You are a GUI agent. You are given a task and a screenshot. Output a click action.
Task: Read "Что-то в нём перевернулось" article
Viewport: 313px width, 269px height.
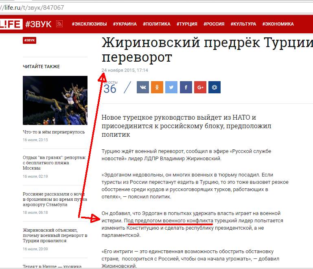(x=54, y=132)
